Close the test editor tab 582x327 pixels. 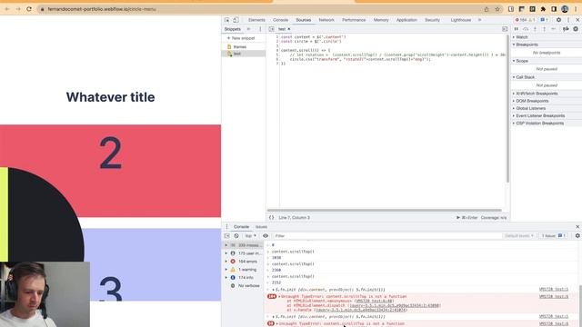(x=289, y=29)
